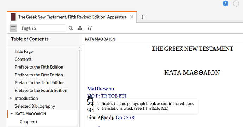Close the Greek New Testament Apparatus tab
This screenshot has height=127, width=243.
coord(132,17)
